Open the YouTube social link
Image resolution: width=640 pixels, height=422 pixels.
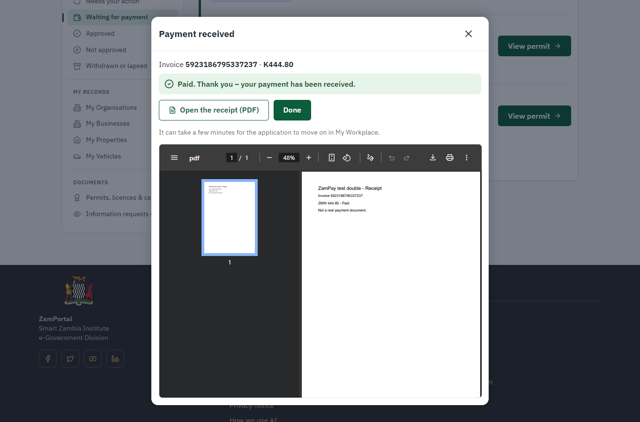click(93, 359)
